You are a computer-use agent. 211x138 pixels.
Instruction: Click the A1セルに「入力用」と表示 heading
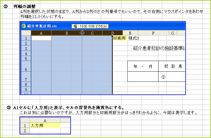[x=68, y=108]
